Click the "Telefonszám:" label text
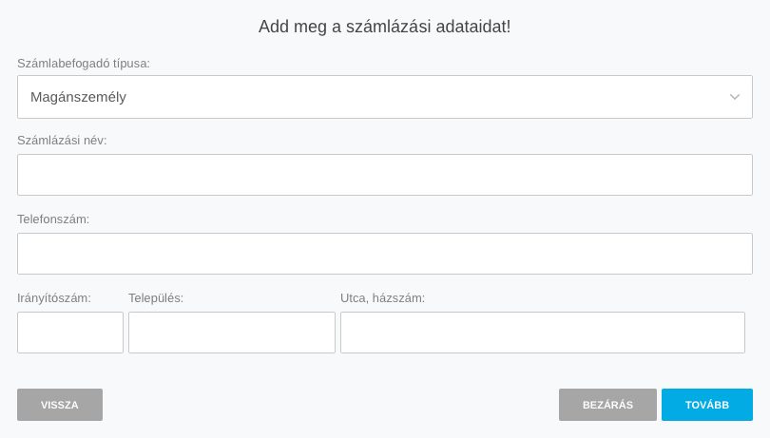 [x=53, y=219]
